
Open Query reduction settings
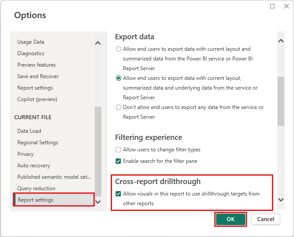coord(36,188)
